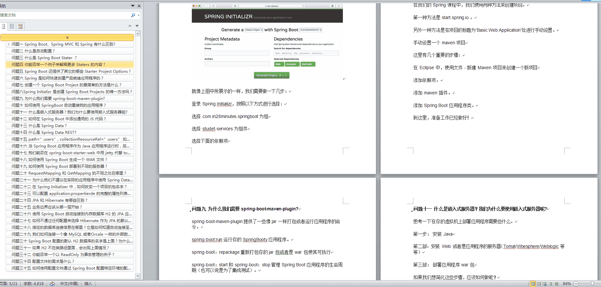Select heading 问题一 Spring Boot、Spring MVC 和 Spring 有什么区别
Viewport: 601px width, 287px height.
pyautogui.click(x=70, y=44)
